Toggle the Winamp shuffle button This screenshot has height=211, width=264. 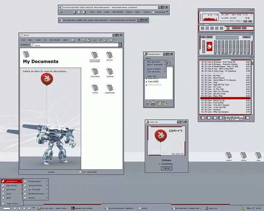click(x=236, y=28)
